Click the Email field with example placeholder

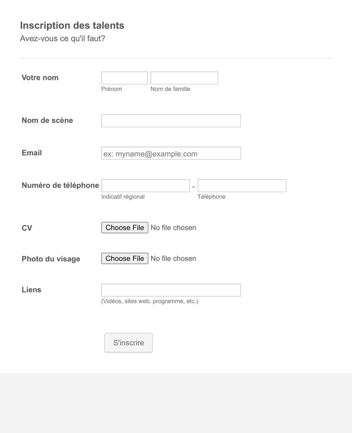171,153
